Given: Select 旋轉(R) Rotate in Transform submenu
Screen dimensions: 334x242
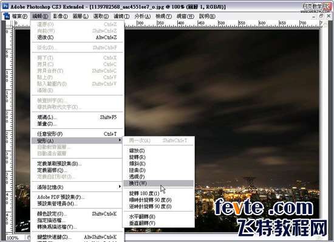Looking at the screenshot, I should click(x=158, y=157).
